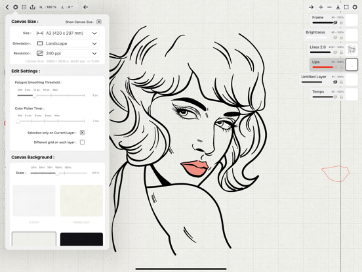Image resolution: width=362 pixels, height=272 pixels.
Task: Click the Edit Settings heading
Action: [26, 71]
